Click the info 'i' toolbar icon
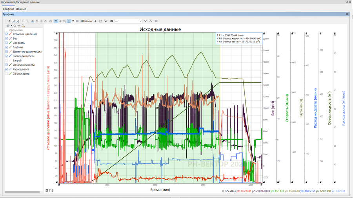 tap(69, 21)
